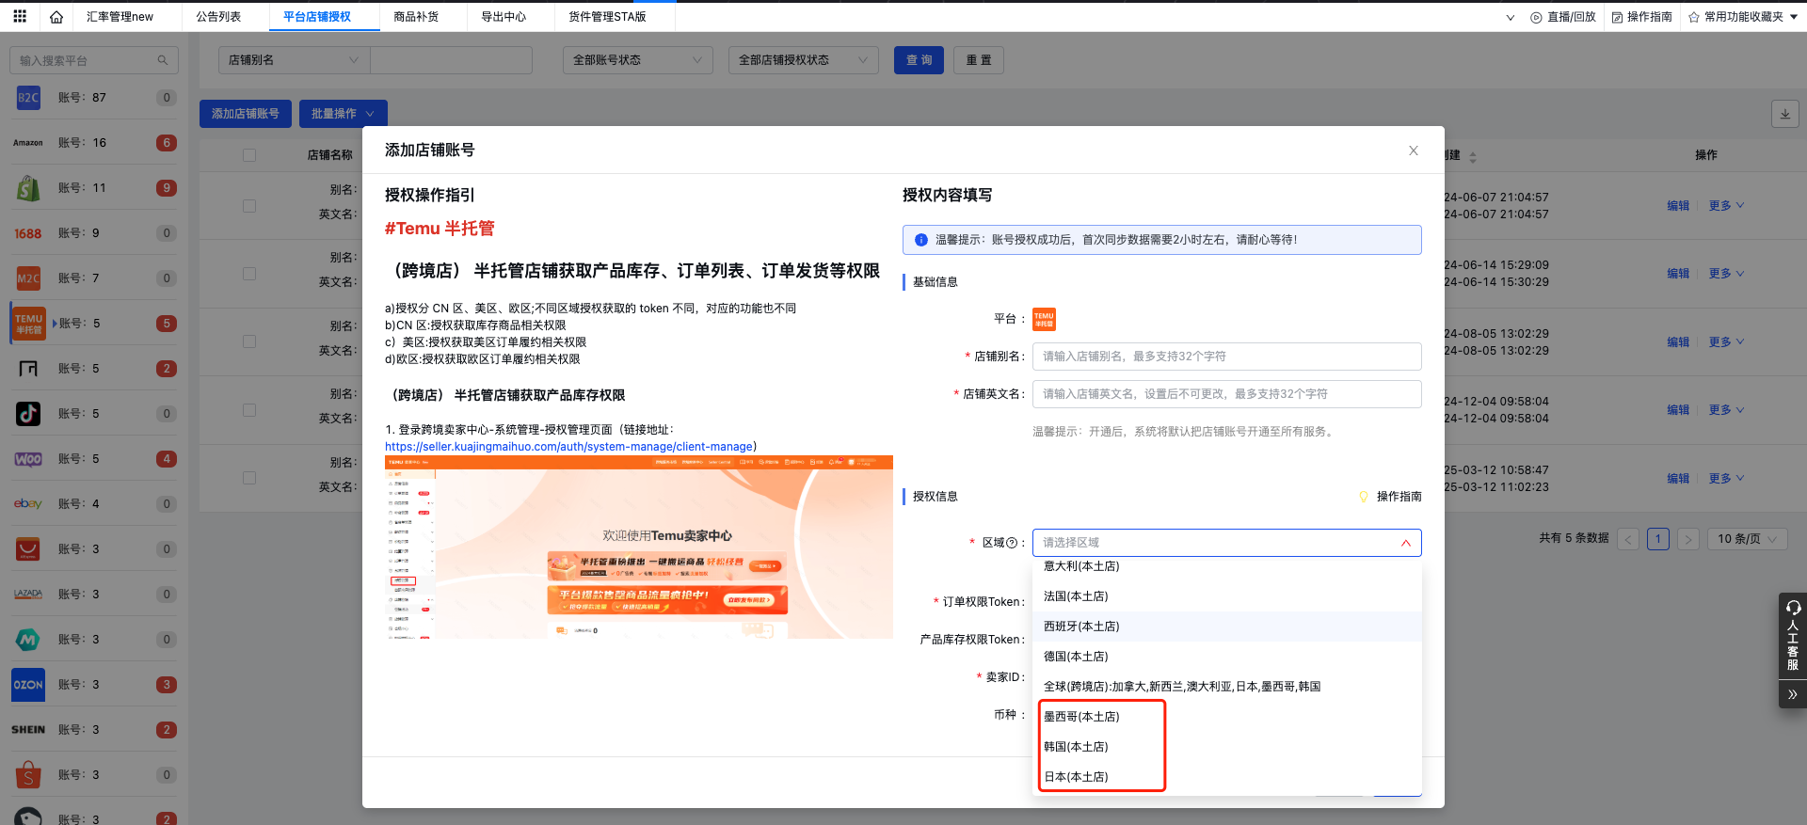
Task: Select the OZON platform icon
Action: pyautogui.click(x=28, y=685)
